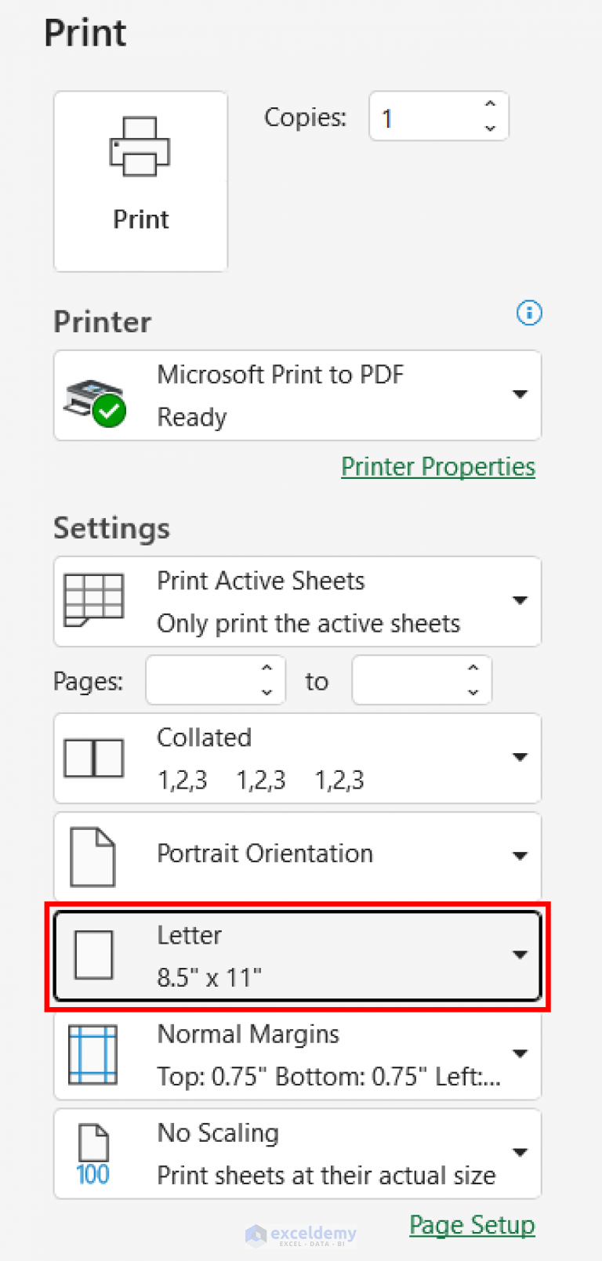
Task: Open the Letter paper size dropdown
Action: click(520, 955)
